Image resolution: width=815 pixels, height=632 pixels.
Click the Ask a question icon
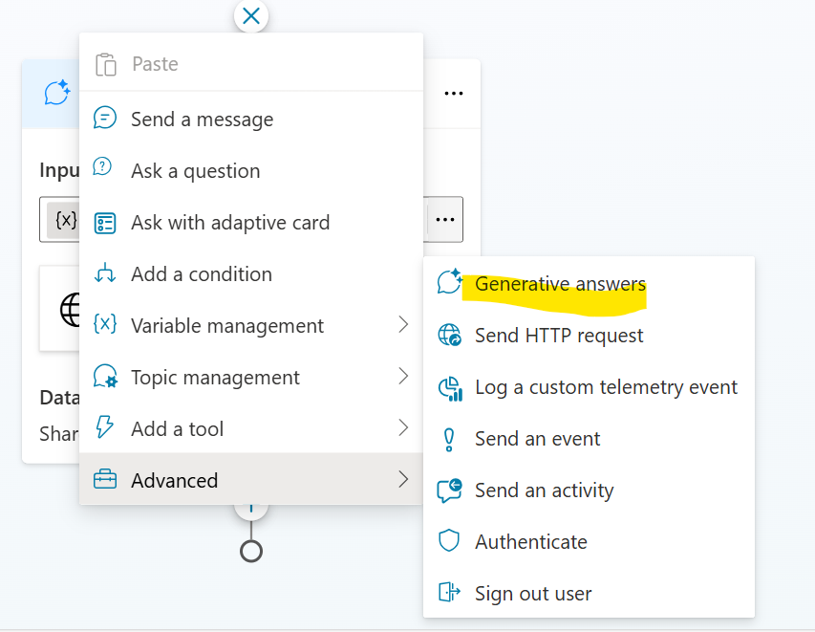pyautogui.click(x=103, y=168)
